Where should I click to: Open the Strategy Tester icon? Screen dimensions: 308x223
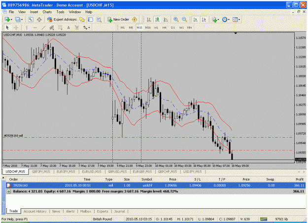pyautogui.click(x=99, y=19)
